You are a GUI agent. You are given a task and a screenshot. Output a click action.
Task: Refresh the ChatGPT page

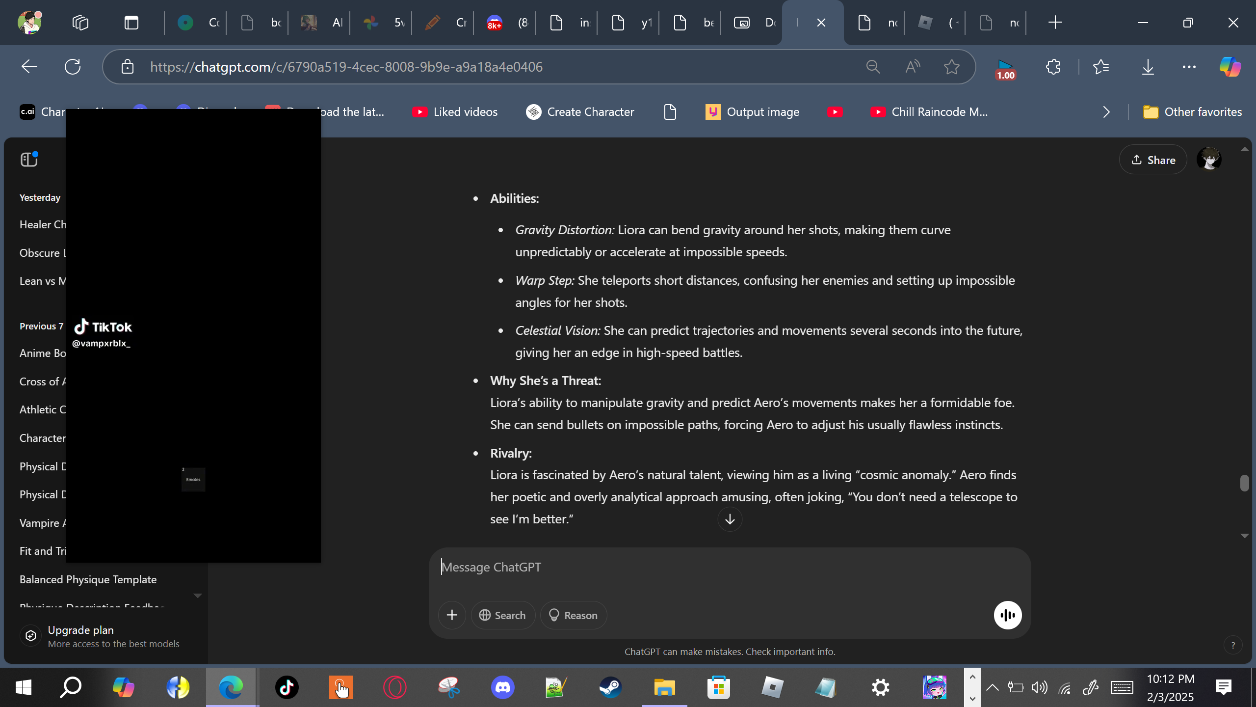pos(73,67)
